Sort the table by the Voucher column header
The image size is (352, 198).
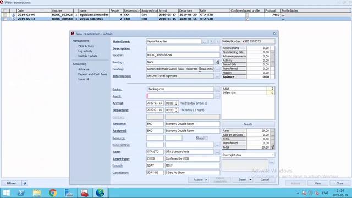tap(62, 10)
